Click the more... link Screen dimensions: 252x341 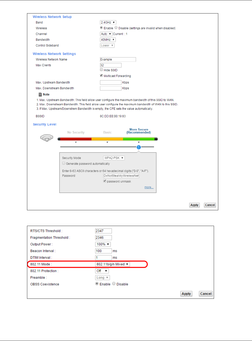[x=149, y=187]
